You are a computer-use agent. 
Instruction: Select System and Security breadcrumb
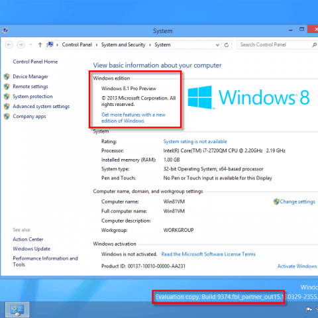[x=123, y=44]
